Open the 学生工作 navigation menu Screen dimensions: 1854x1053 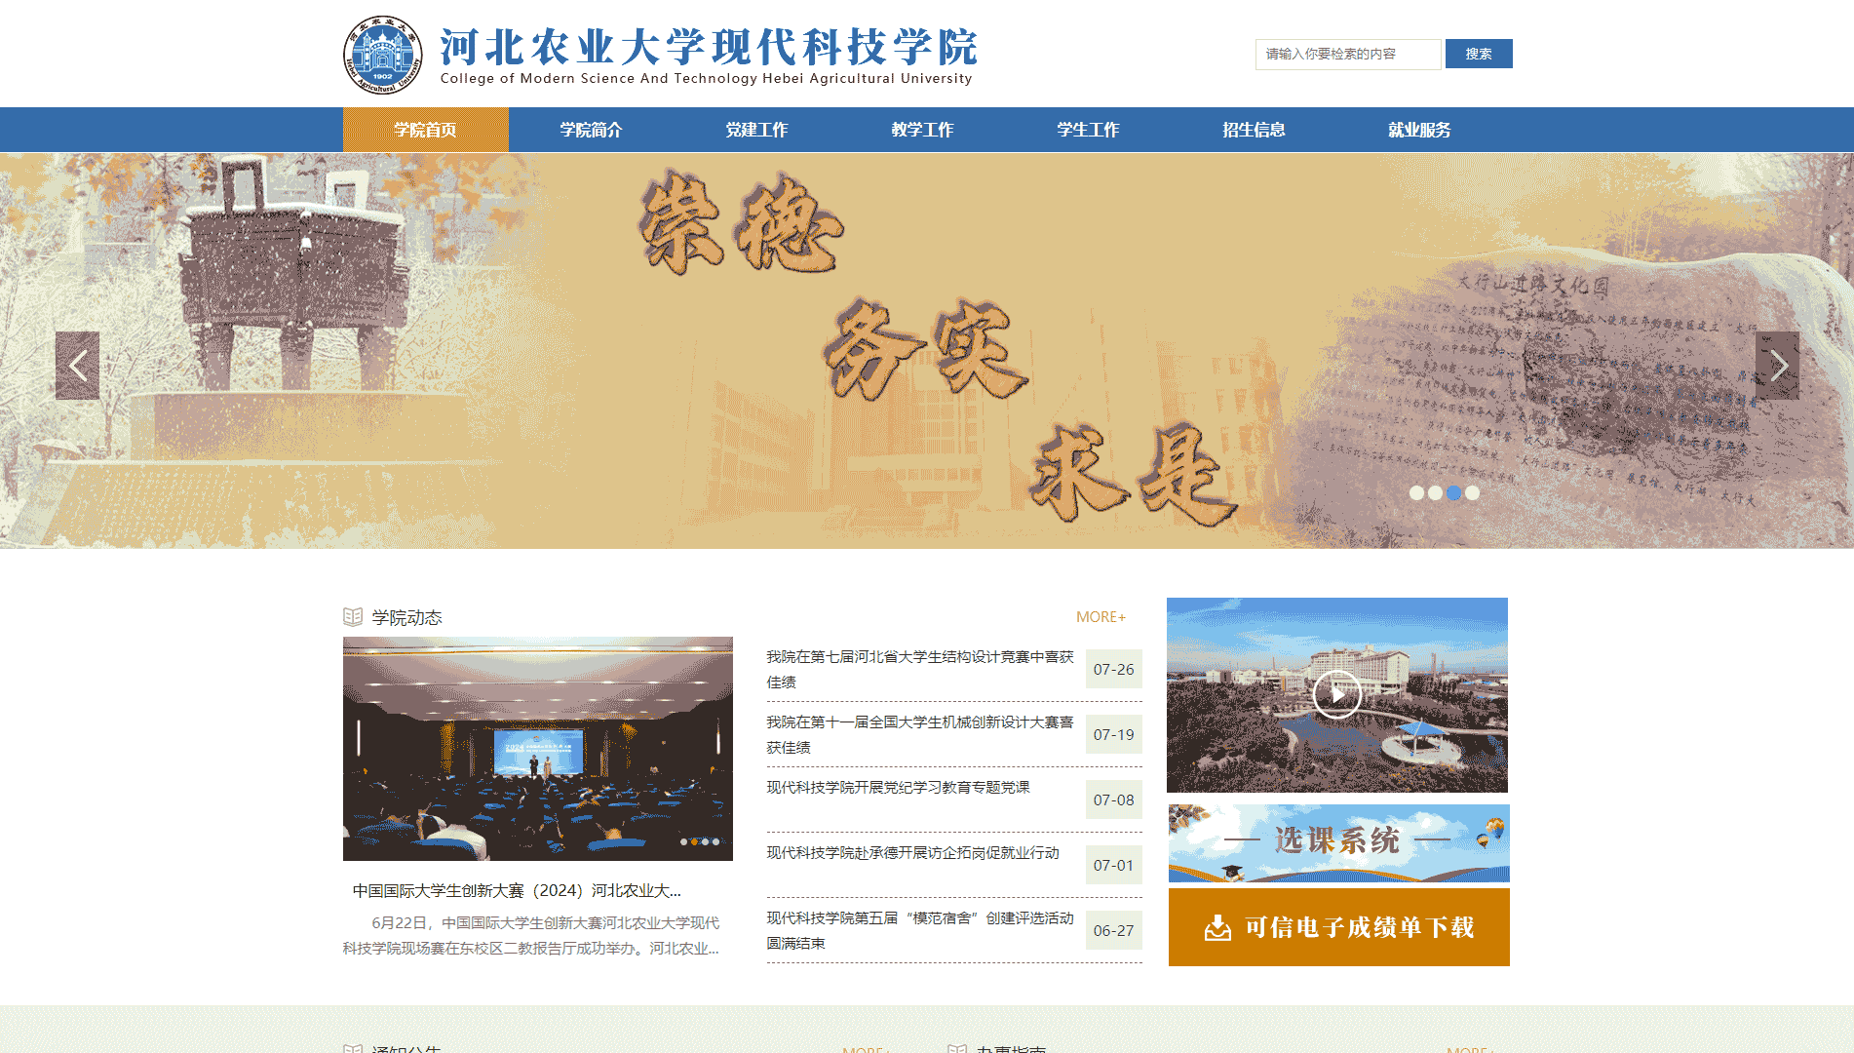point(1088,130)
